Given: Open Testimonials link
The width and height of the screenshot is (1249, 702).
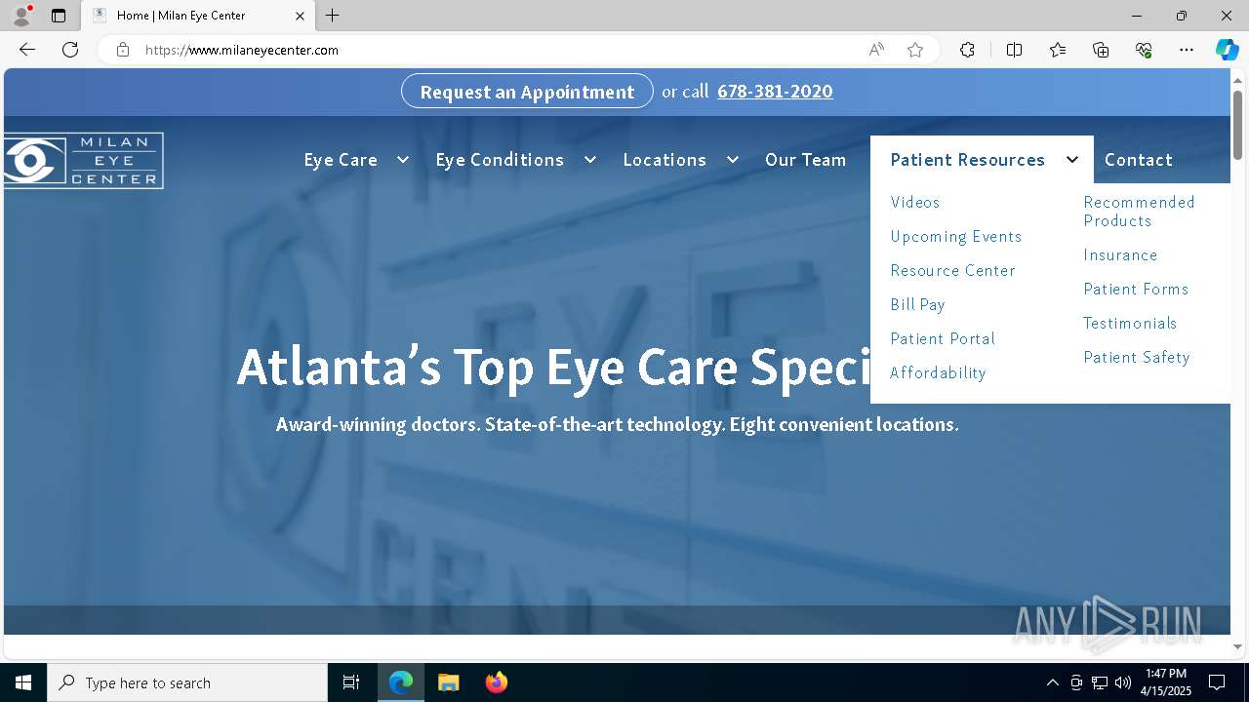Looking at the screenshot, I should 1130,323.
